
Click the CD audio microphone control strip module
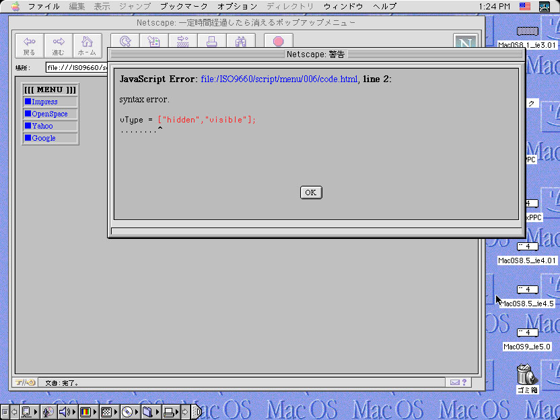(x=48, y=412)
